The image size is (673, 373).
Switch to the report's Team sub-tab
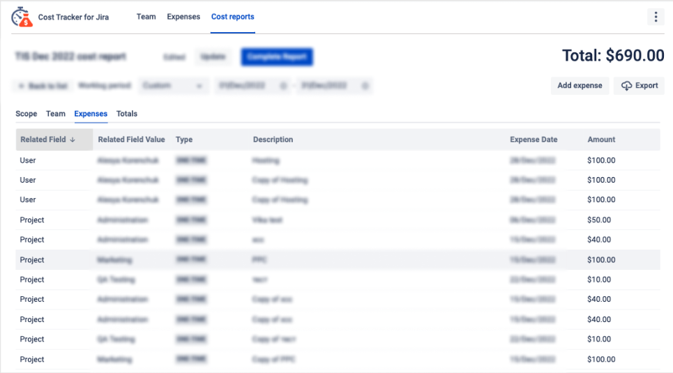(x=56, y=114)
